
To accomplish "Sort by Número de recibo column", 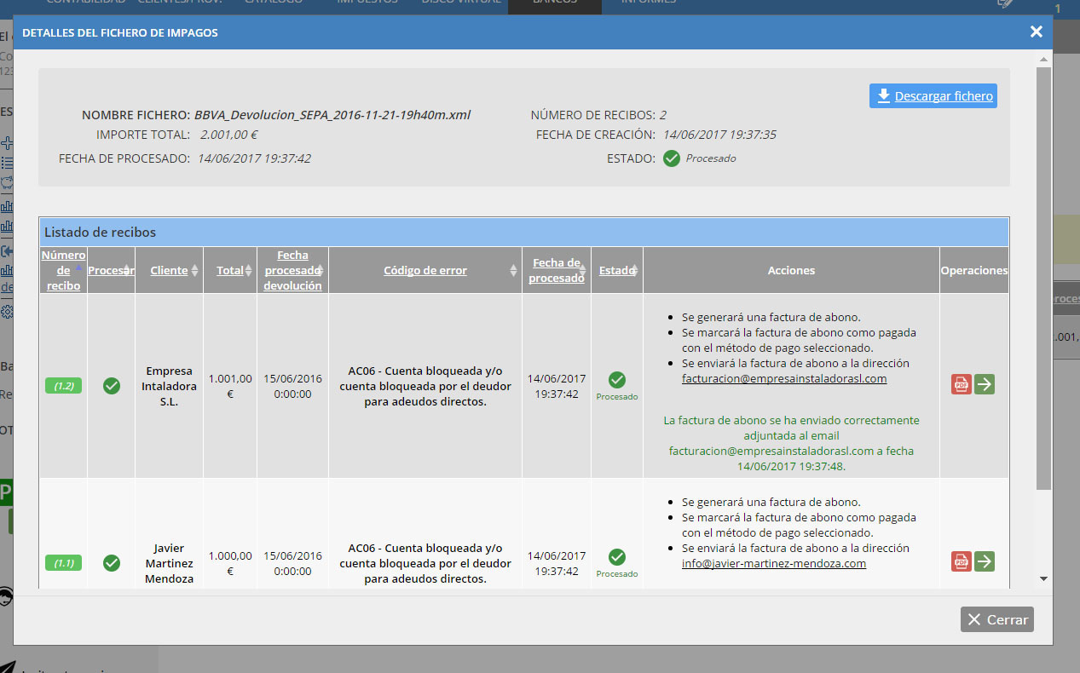I will point(63,270).
